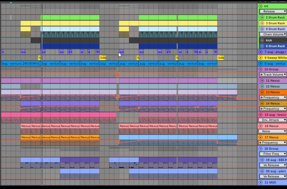Unfold the 12 Nexus track

(262, 87)
